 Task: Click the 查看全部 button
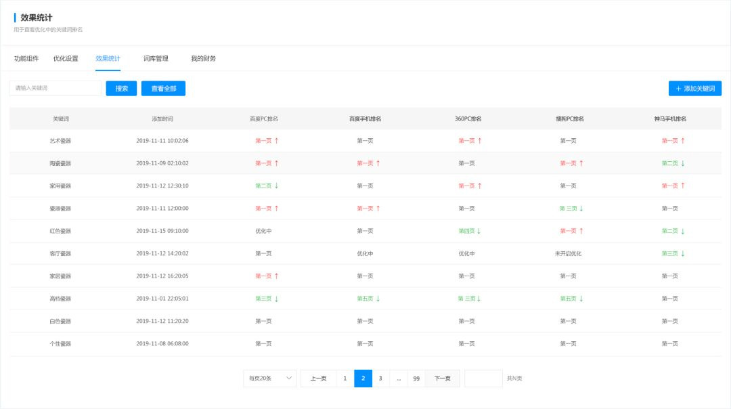[x=163, y=89]
